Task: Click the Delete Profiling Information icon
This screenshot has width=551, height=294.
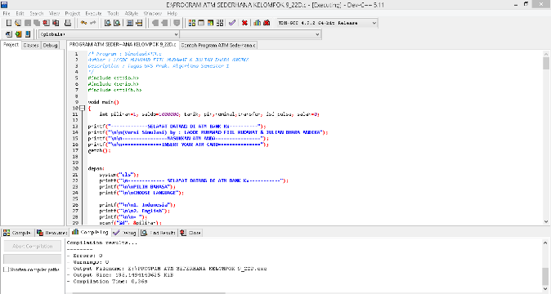Action: pos(267,23)
